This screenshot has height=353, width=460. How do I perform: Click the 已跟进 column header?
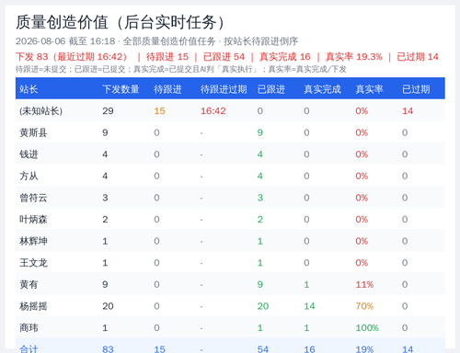[x=271, y=89]
